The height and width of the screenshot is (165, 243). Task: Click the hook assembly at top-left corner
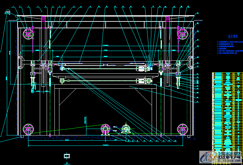[x=8, y=13]
